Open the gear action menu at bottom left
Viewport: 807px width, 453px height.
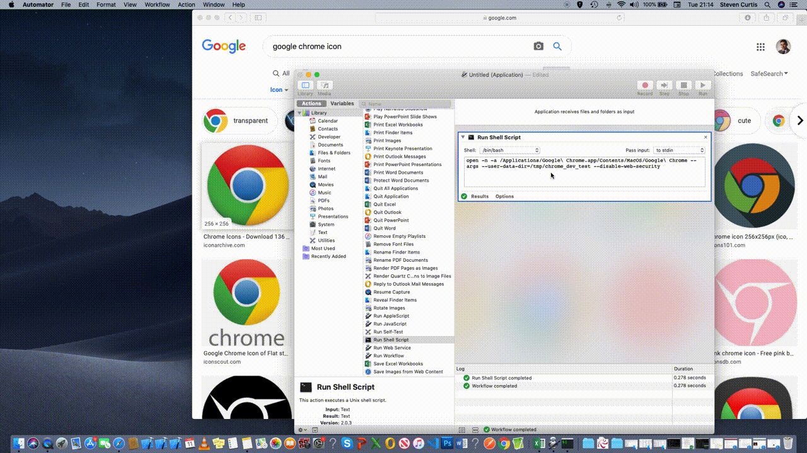pos(302,430)
